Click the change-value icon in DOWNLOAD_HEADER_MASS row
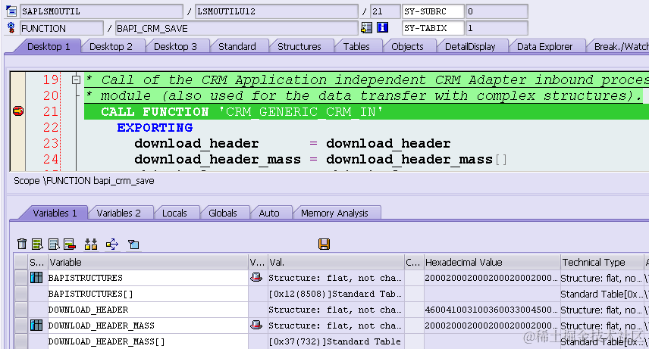This screenshot has height=349, width=649. click(x=256, y=326)
